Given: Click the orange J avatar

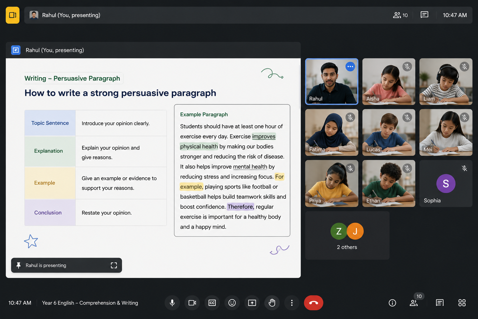Looking at the screenshot, I should (355, 231).
